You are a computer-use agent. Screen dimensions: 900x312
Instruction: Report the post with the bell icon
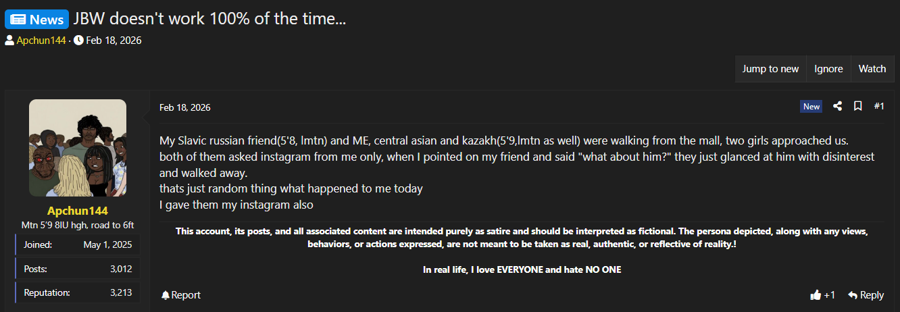[181, 295]
